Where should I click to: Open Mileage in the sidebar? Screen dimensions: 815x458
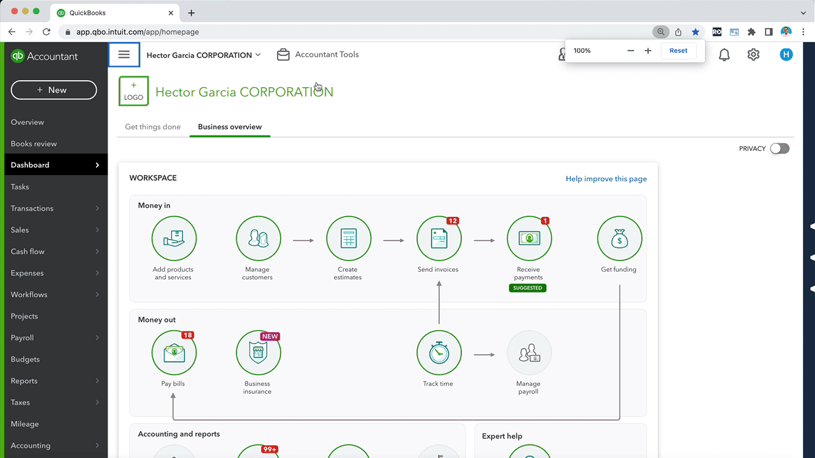25,424
